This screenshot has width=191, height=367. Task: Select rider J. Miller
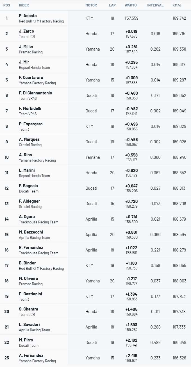point(26,47)
